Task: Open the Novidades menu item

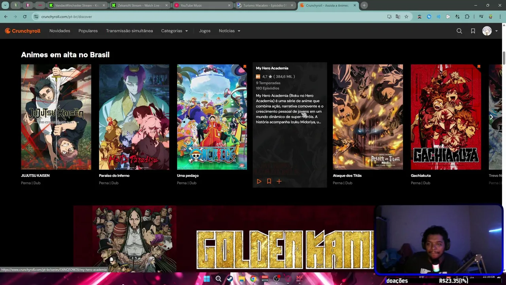Action: (60, 31)
